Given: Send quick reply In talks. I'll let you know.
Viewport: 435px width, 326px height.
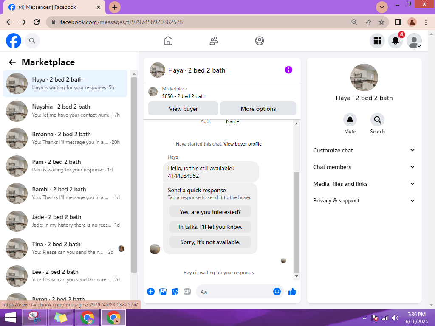Looking at the screenshot, I should click(x=210, y=227).
